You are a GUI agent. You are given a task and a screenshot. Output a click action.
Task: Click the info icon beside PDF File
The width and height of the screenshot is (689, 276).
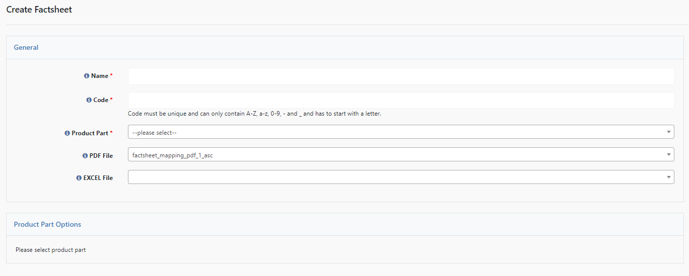coord(85,156)
